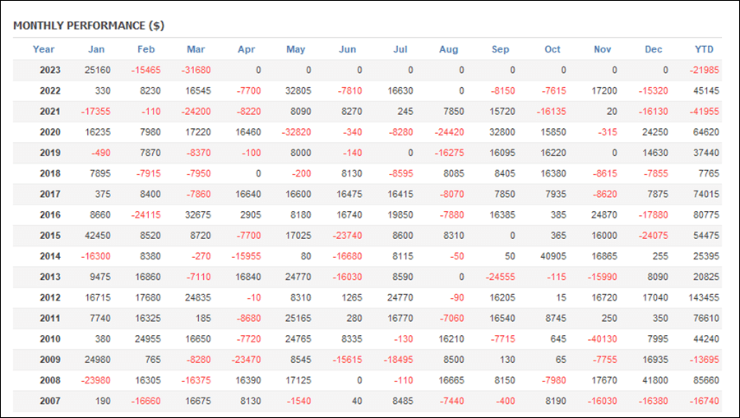Click the 7765 YTD value for 2018
Image resolution: width=740 pixels, height=418 pixels.
(709, 173)
